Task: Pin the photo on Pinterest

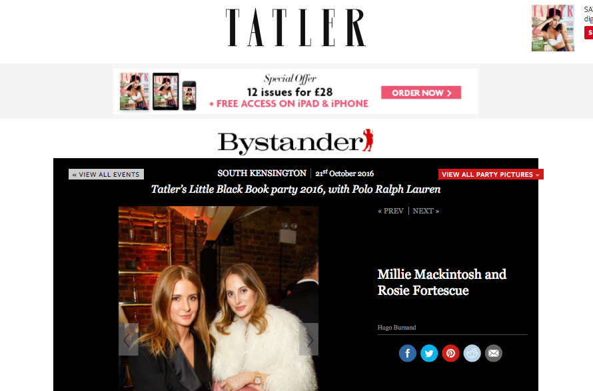Action: pos(450,353)
